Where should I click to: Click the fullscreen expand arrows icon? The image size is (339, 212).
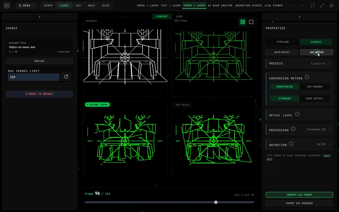click(x=322, y=6)
